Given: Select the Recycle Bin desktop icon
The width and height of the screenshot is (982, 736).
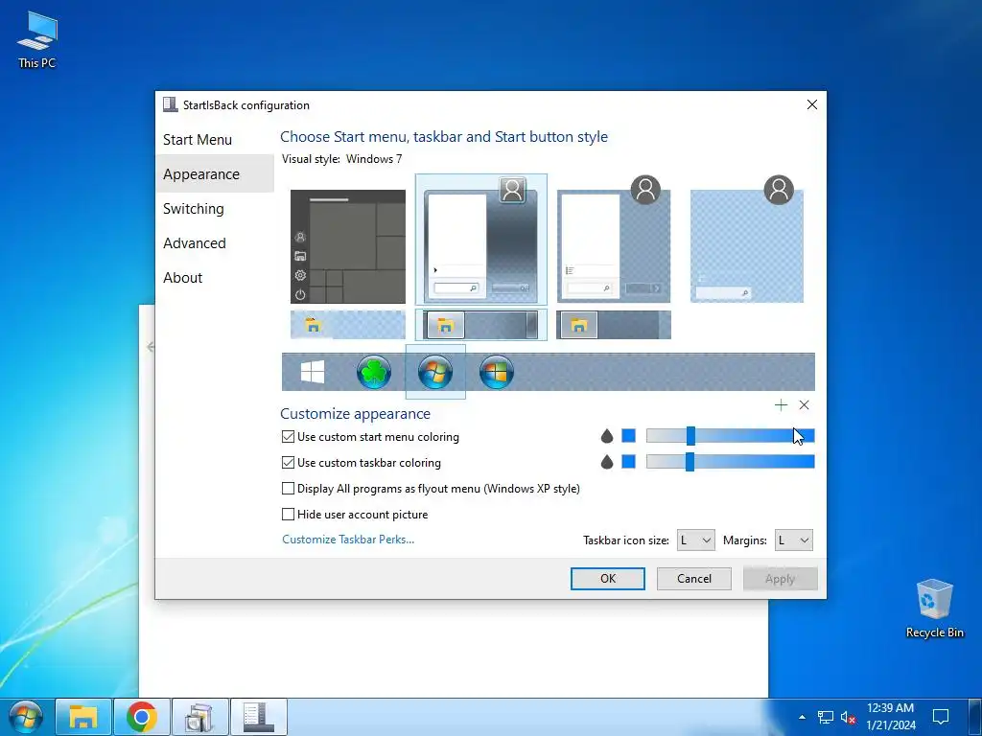Looking at the screenshot, I should 934,609.
